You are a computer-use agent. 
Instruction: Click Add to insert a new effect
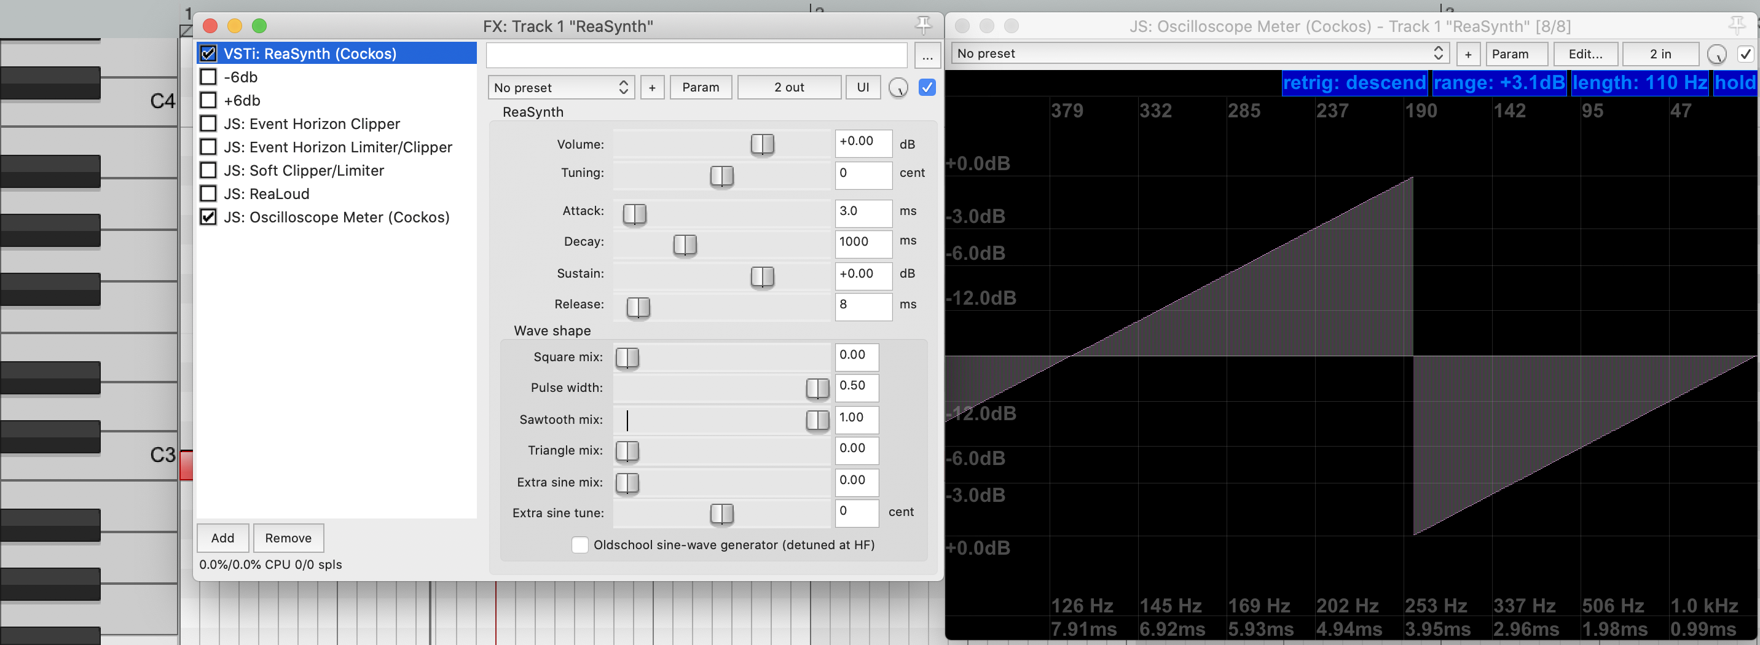(222, 537)
